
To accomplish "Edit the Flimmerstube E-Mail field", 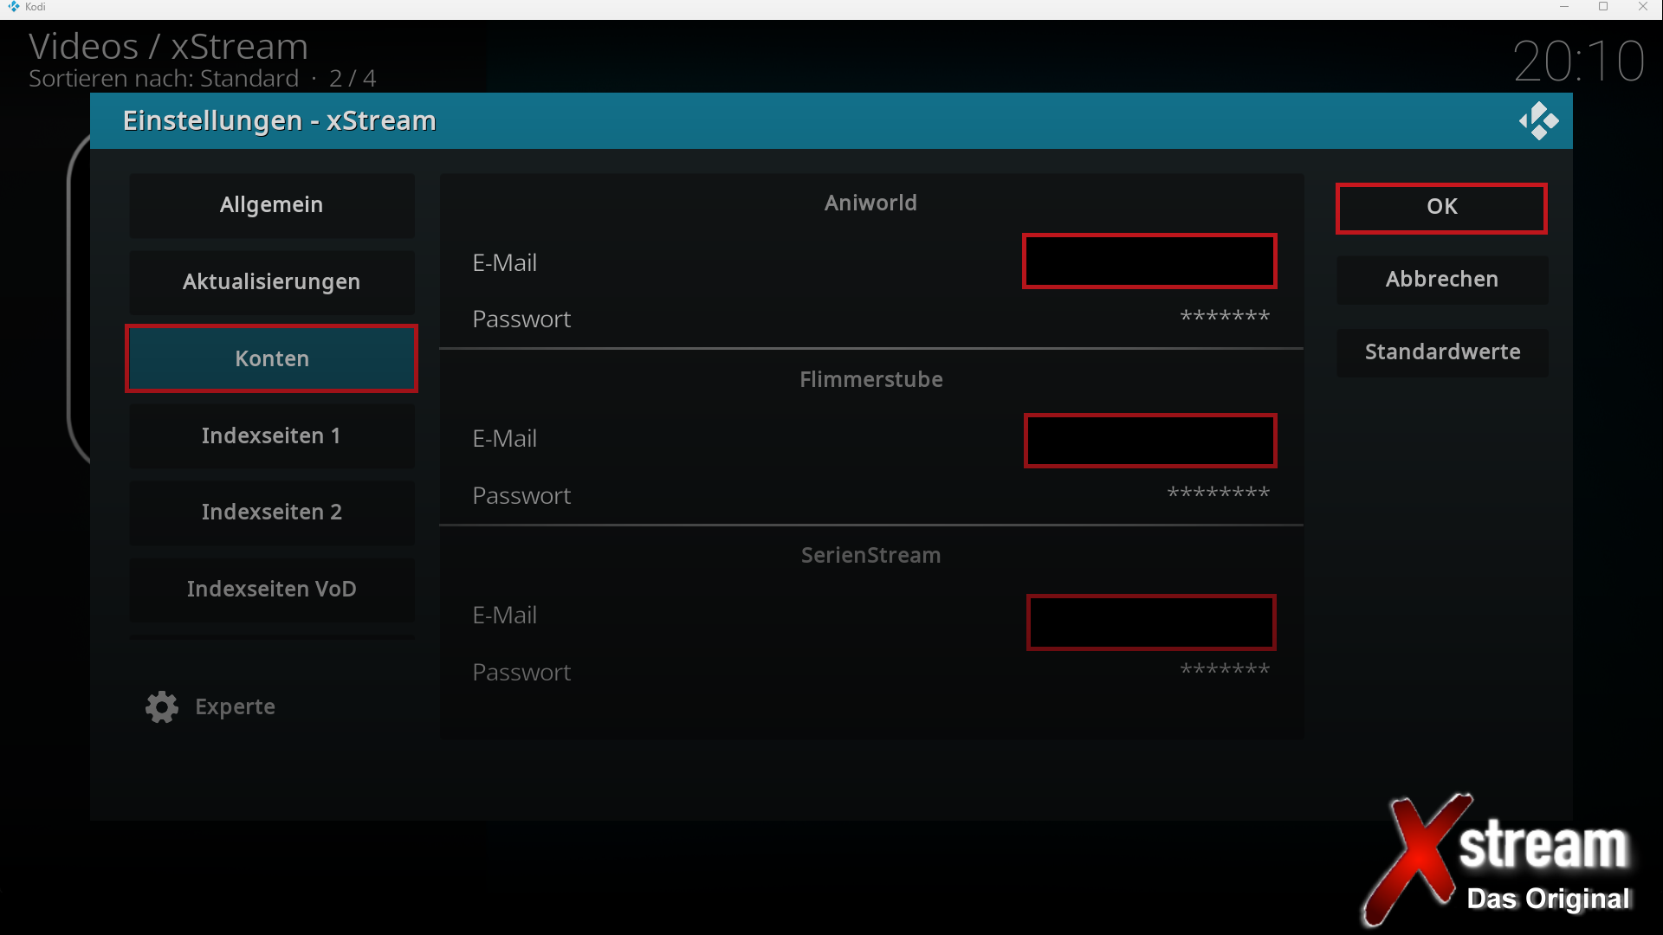I will 1149,441.
